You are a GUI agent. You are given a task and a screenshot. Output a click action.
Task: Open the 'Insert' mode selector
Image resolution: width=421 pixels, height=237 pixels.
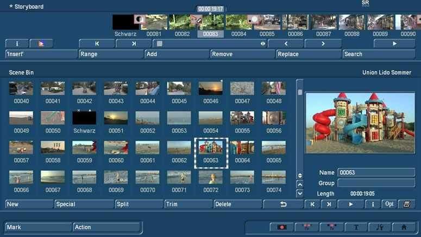pos(41,54)
